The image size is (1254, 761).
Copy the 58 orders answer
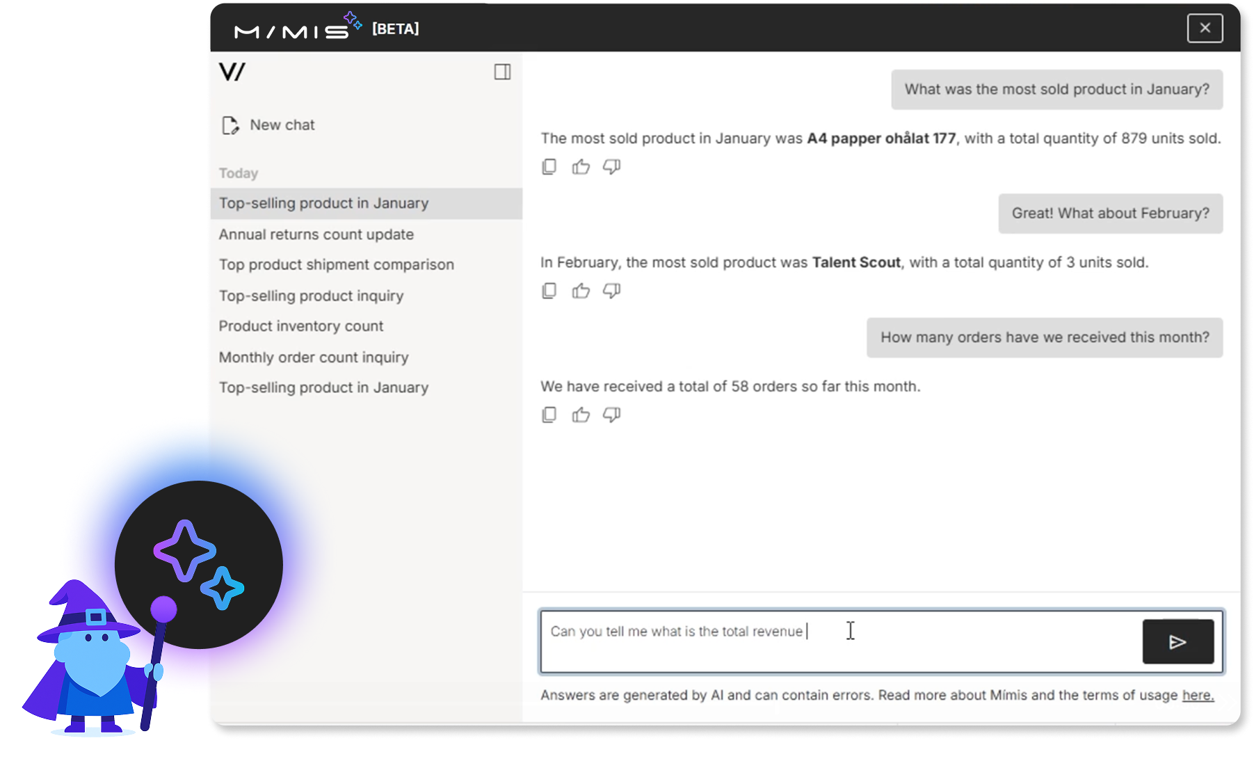click(549, 415)
